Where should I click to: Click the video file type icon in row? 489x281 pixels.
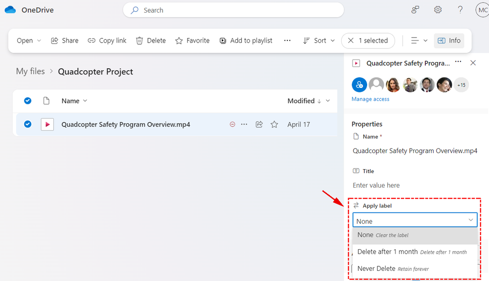tap(47, 124)
